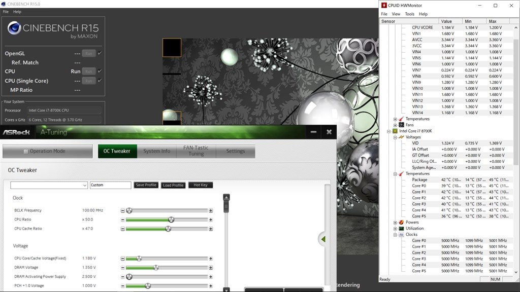The height and width of the screenshot is (292, 520).
Task: Click the Min column header in HWMonitor
Action: click(x=474, y=21)
